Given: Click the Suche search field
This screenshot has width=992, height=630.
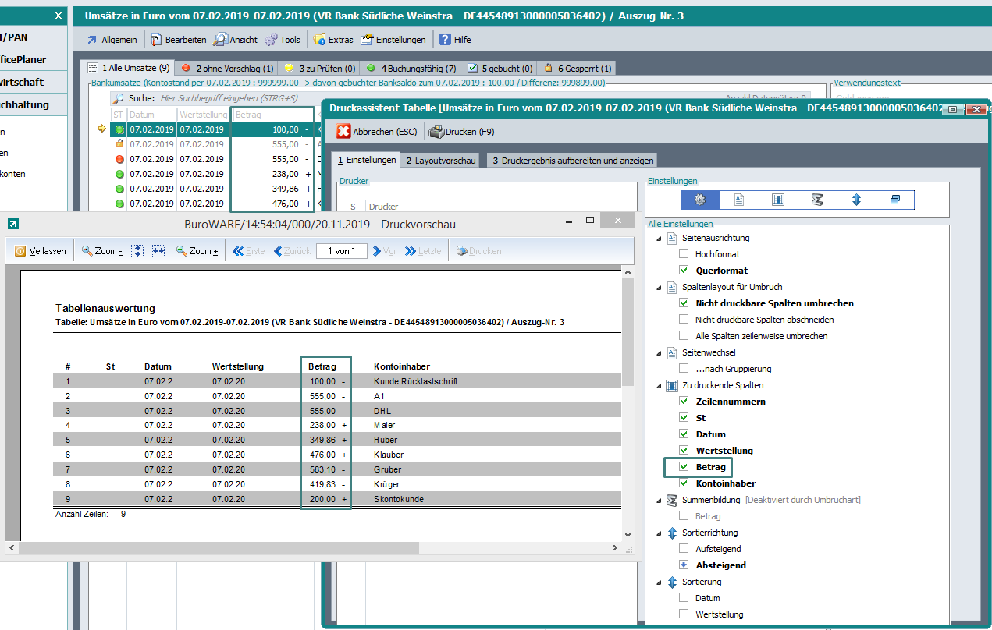Looking at the screenshot, I should (x=226, y=98).
